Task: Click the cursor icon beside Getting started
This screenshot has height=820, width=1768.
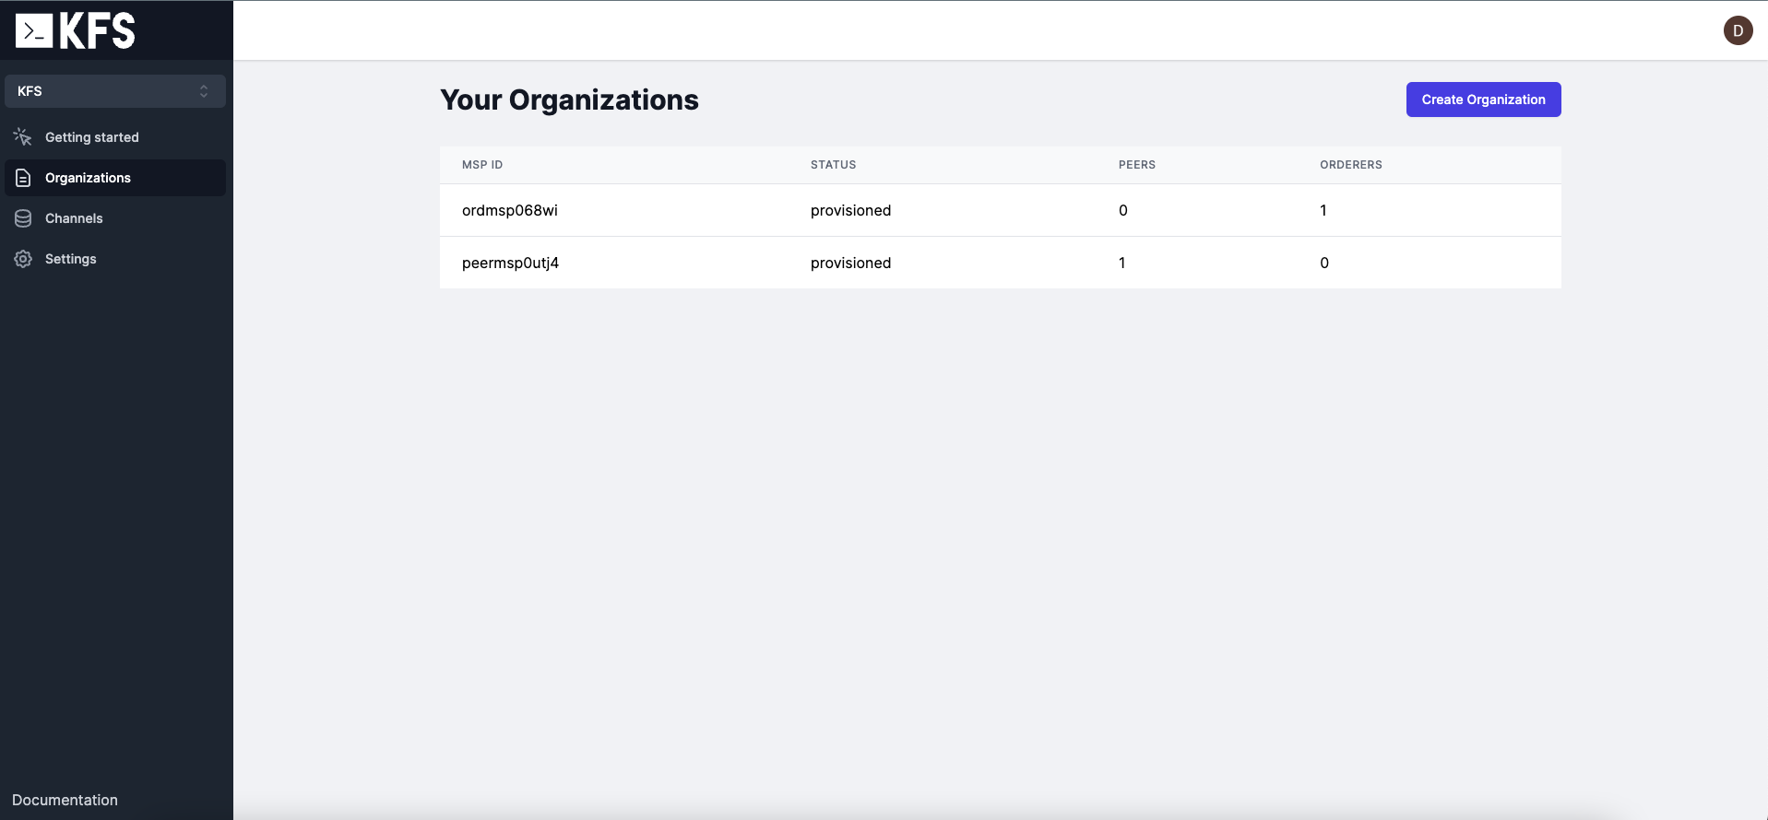Action: (23, 137)
